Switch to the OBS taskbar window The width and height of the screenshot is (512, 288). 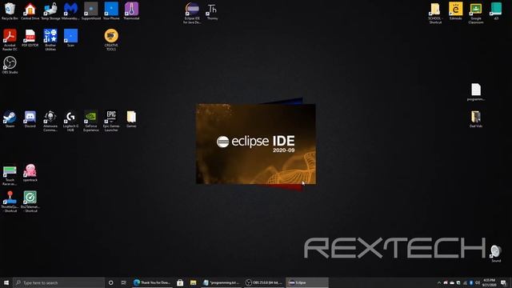pos(264,282)
